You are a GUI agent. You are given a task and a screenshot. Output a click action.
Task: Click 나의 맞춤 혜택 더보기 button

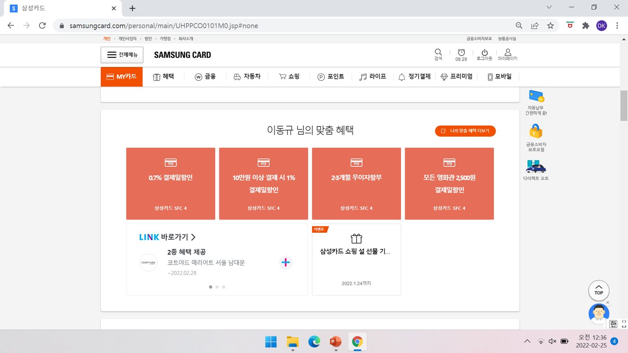465,131
